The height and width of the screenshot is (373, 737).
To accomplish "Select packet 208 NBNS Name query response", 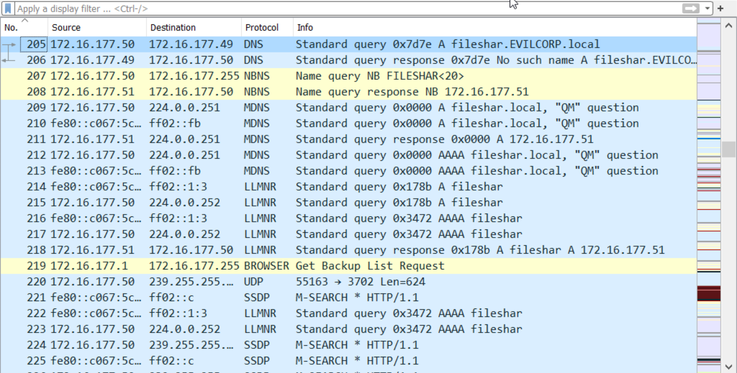I will pos(349,92).
